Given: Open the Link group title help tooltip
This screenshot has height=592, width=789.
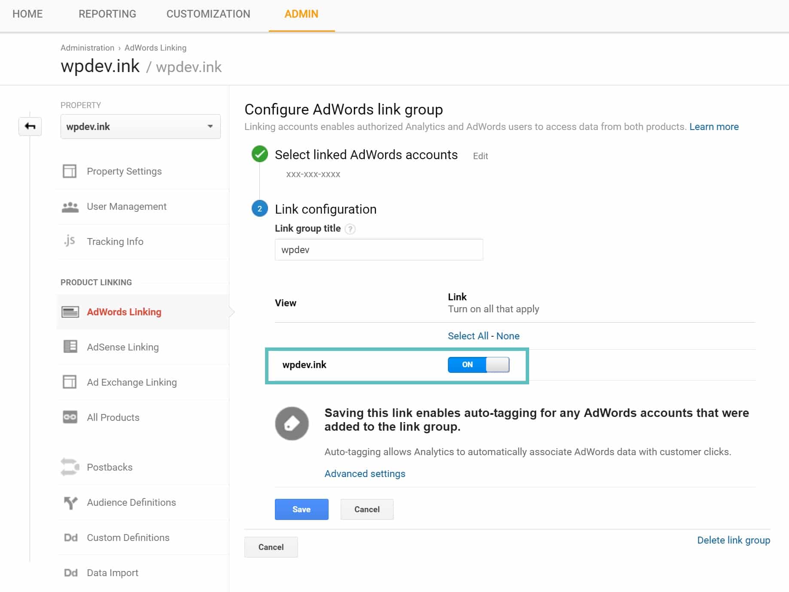Looking at the screenshot, I should point(350,229).
